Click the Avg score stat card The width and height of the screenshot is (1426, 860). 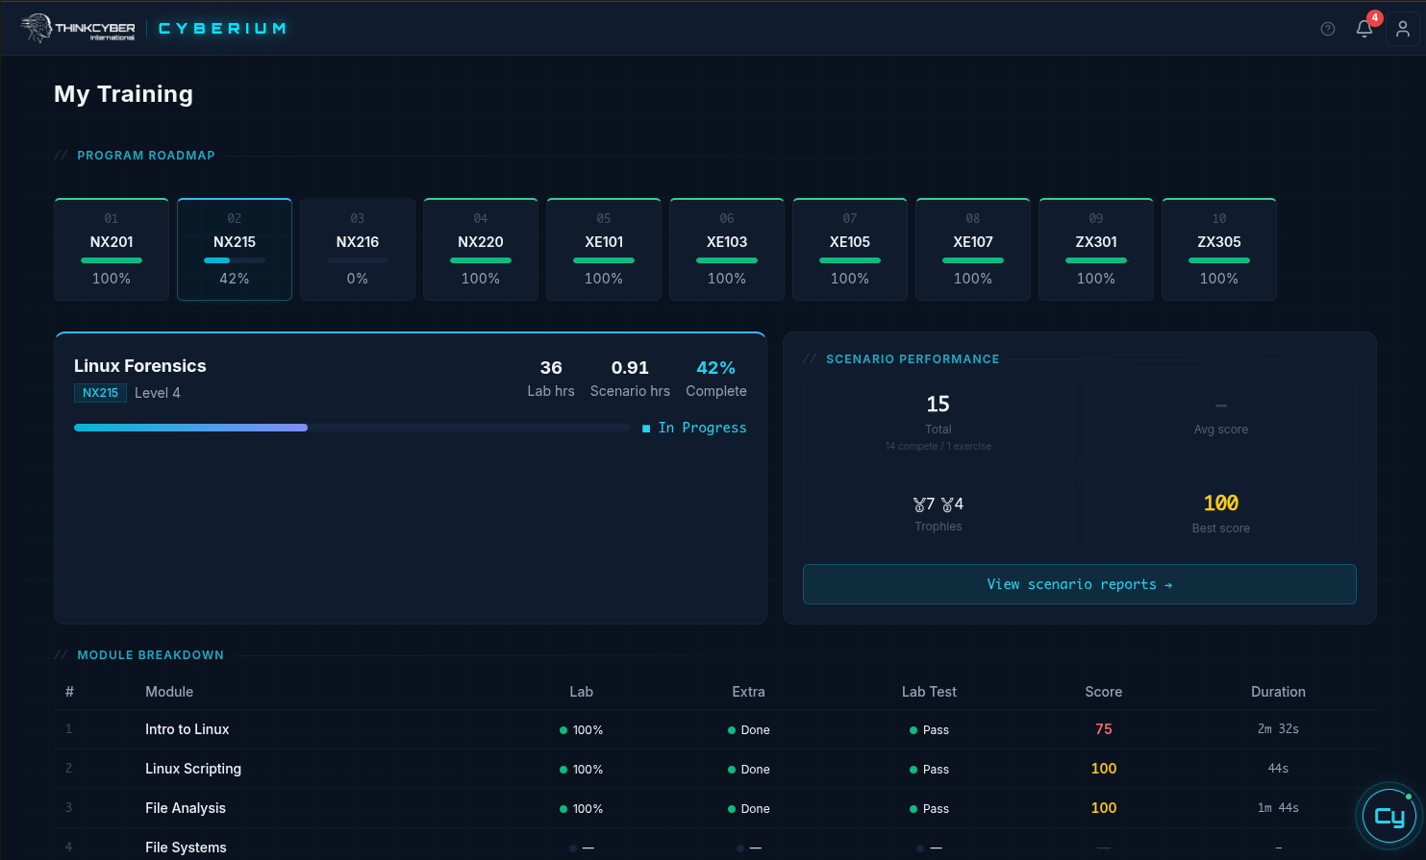1221,422
